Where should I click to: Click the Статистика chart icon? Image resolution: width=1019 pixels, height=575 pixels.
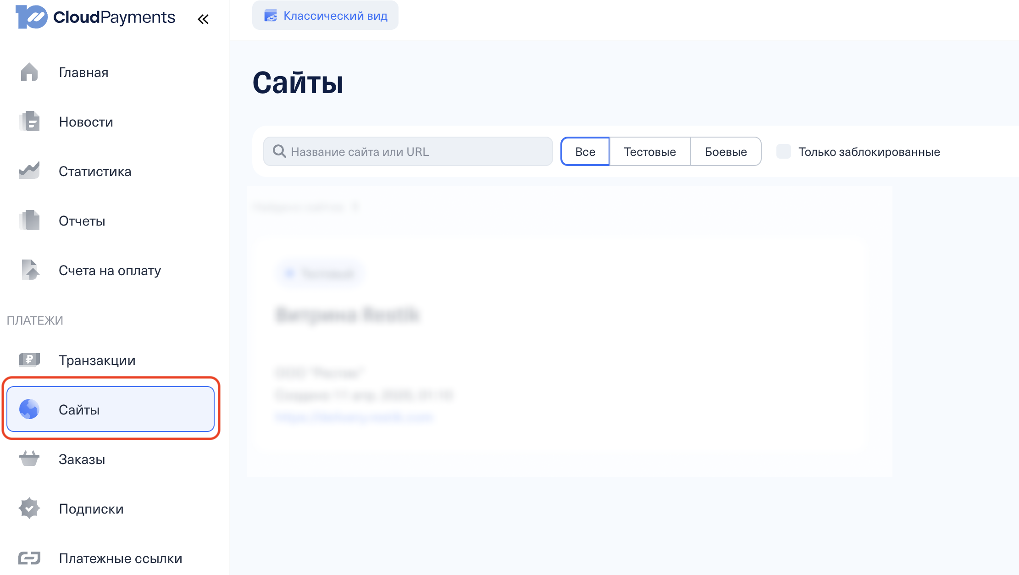tap(29, 171)
